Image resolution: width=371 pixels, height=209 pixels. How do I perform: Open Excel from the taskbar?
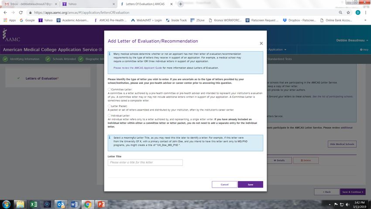pos(34,204)
